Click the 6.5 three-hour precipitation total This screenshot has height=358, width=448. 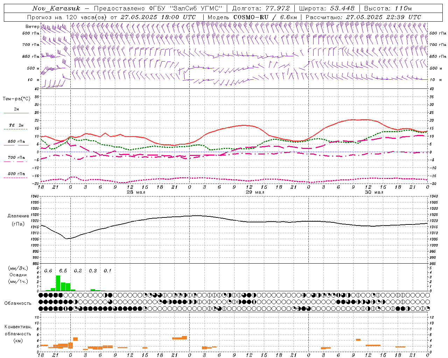pos(63,271)
